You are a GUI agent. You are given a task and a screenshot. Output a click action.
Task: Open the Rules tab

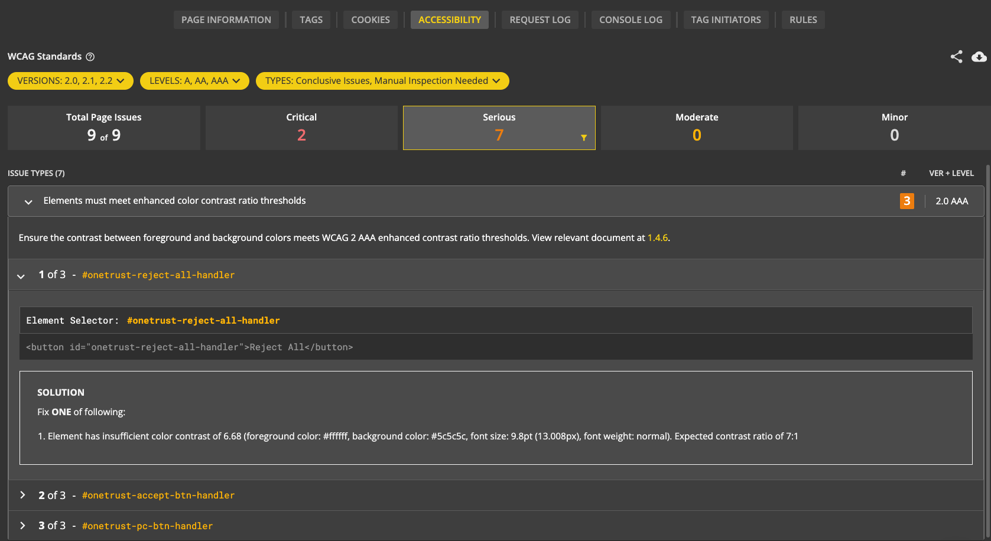point(803,19)
